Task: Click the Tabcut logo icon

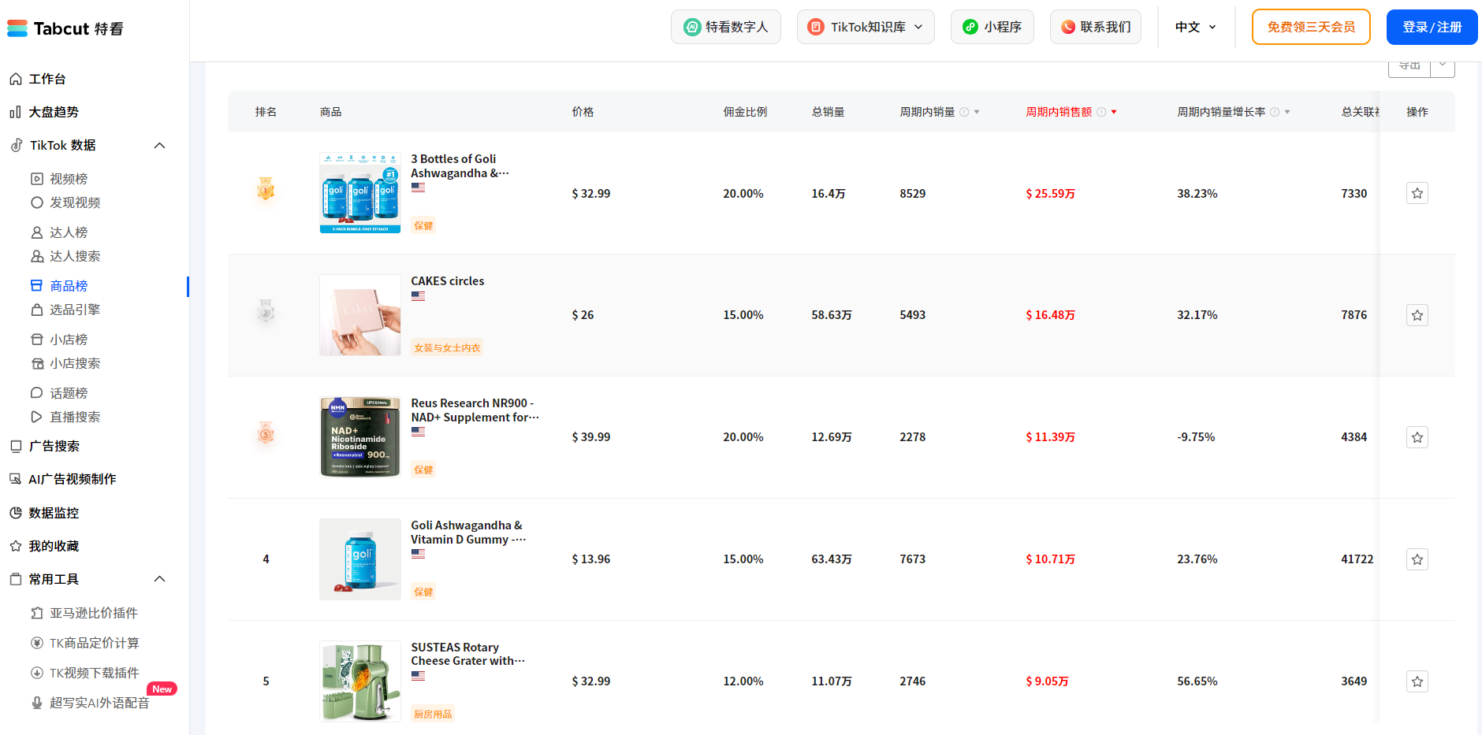Action: point(17,28)
